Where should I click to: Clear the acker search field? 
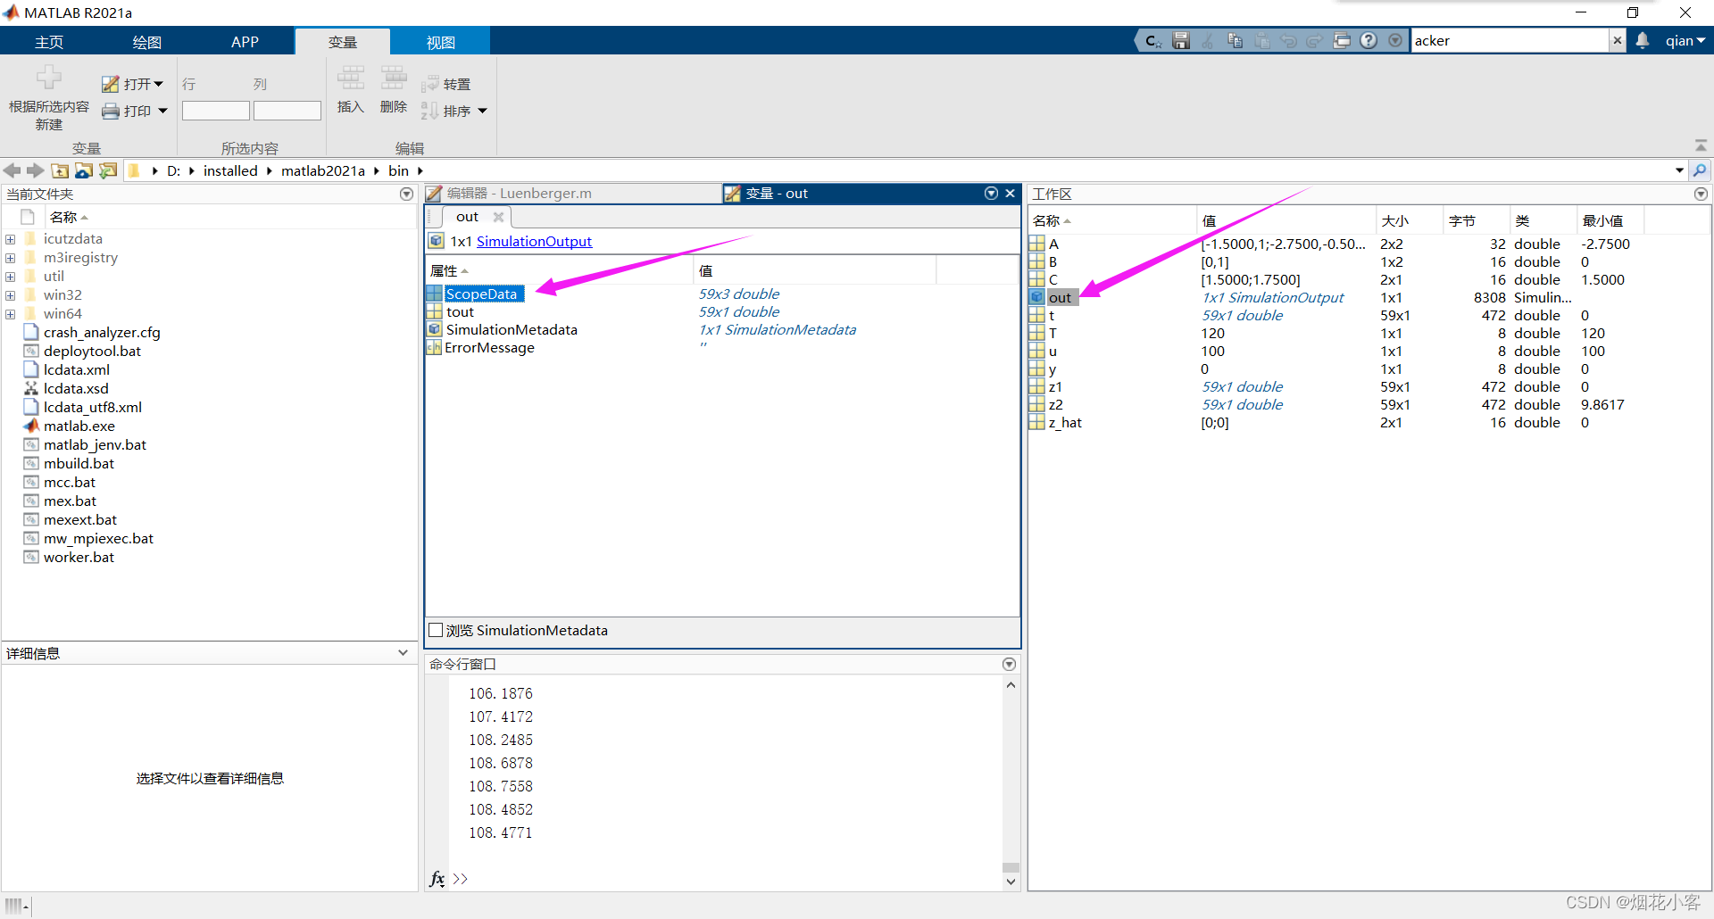coord(1617,41)
